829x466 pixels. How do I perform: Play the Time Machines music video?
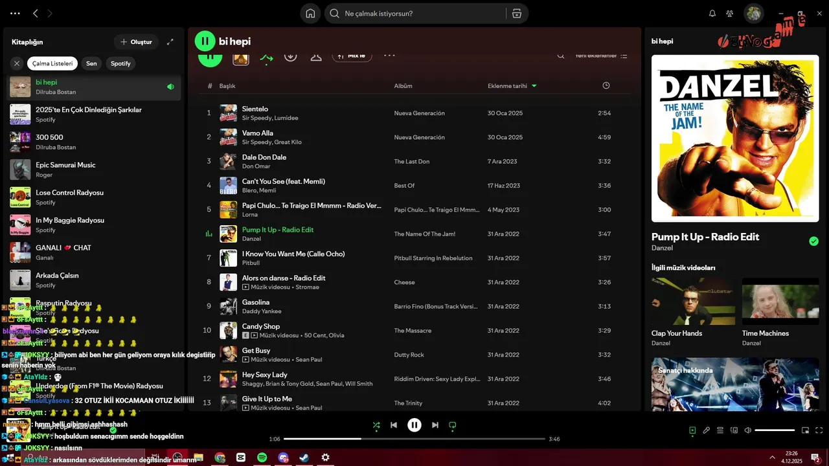point(780,302)
